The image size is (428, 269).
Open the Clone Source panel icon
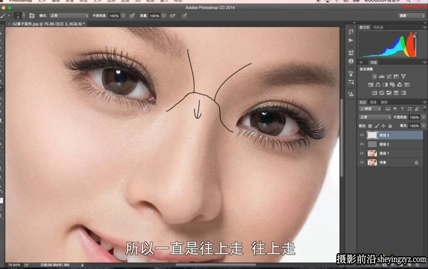click(x=351, y=94)
